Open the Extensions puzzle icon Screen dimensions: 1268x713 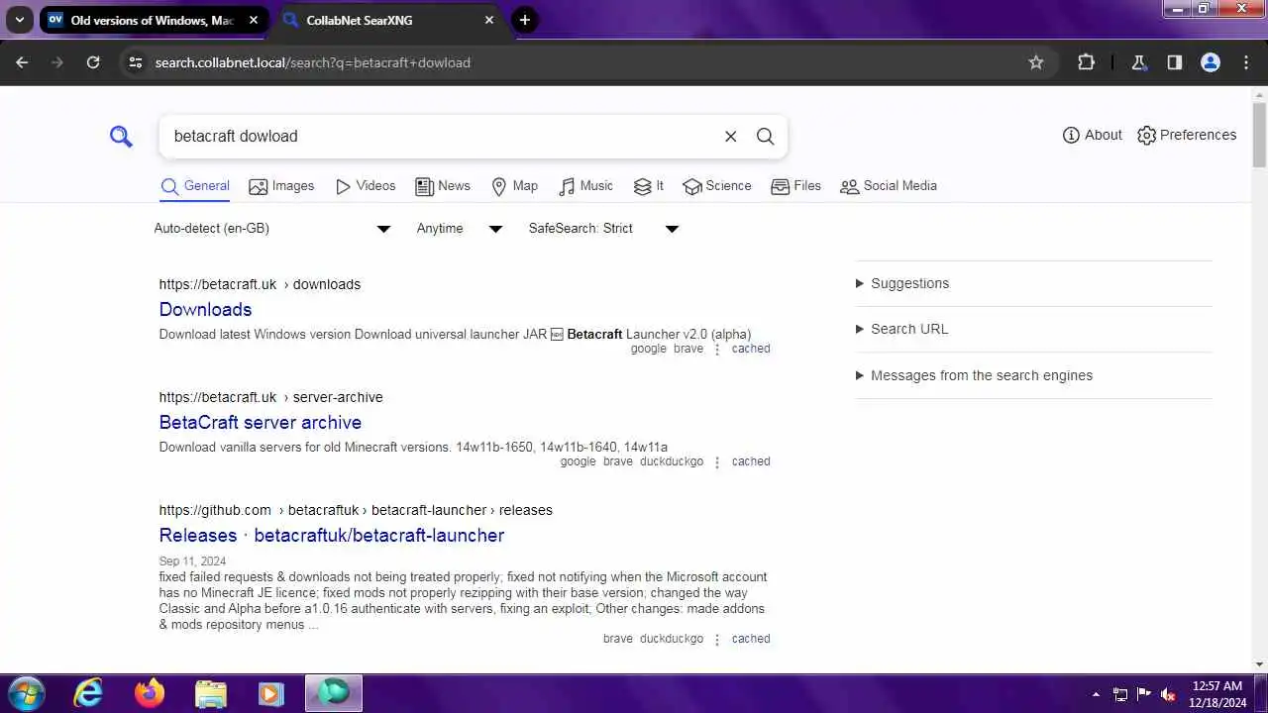point(1086,62)
